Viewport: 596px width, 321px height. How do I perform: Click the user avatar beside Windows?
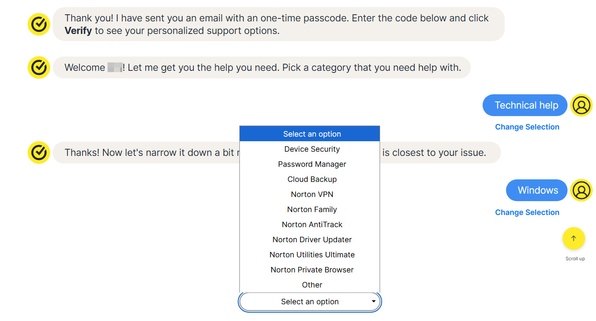[x=581, y=190]
